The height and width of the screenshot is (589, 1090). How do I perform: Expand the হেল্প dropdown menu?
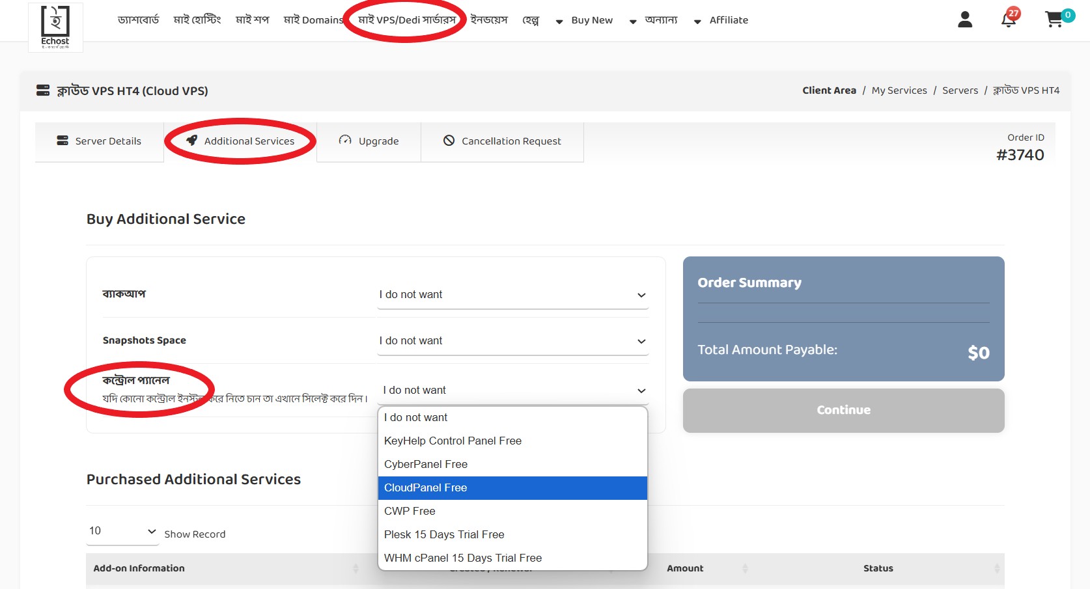[x=531, y=20]
